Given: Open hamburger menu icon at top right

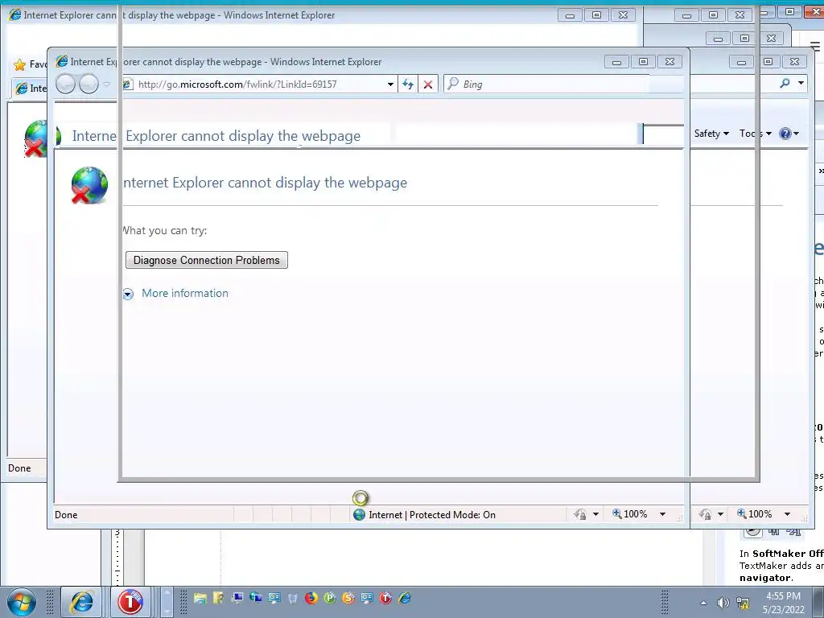Looking at the screenshot, I should 816,47.
